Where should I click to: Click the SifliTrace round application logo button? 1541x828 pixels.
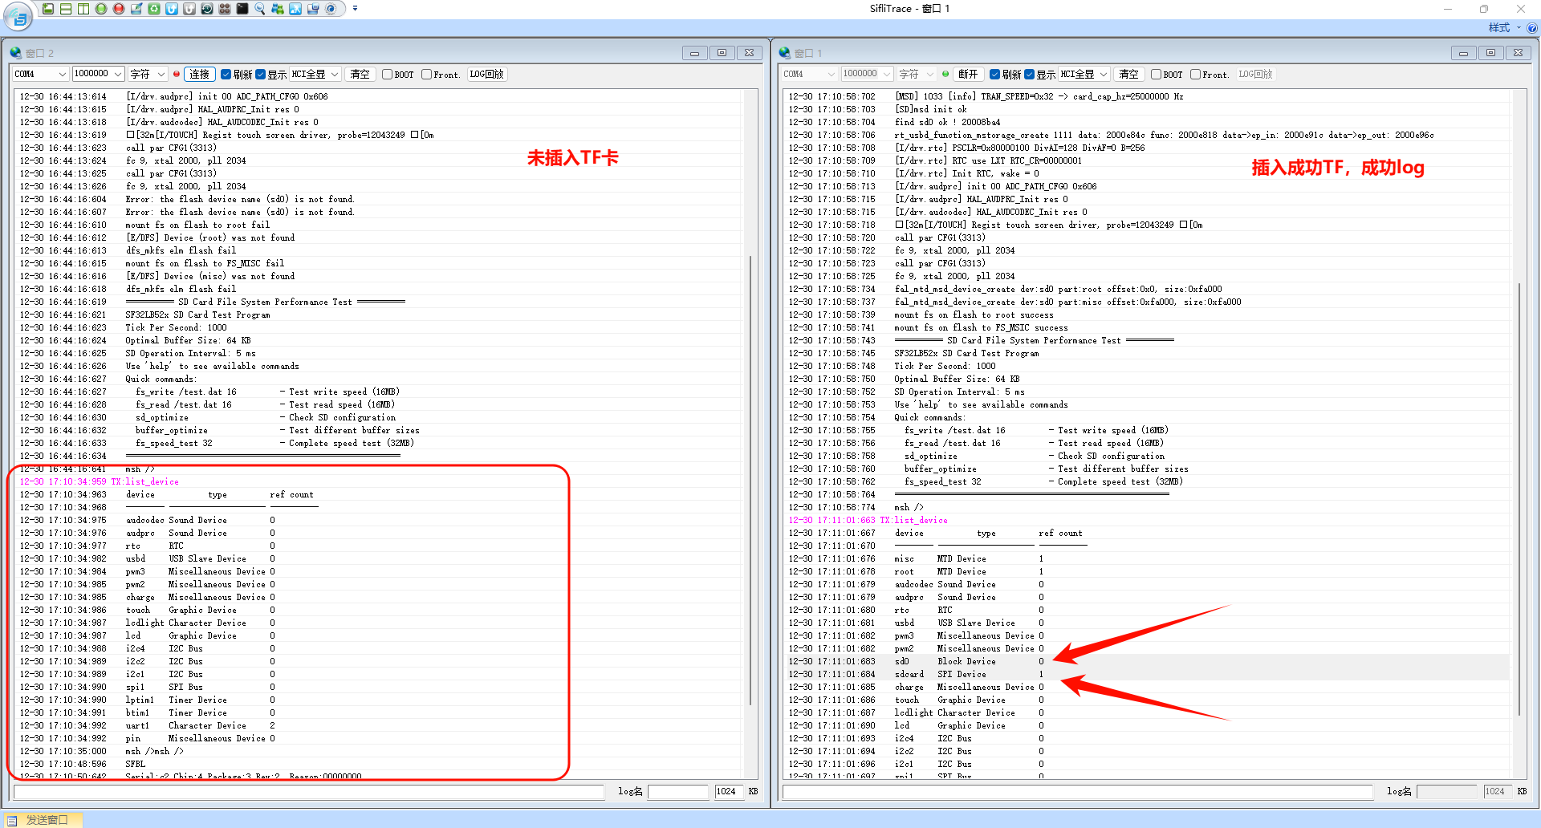click(19, 18)
